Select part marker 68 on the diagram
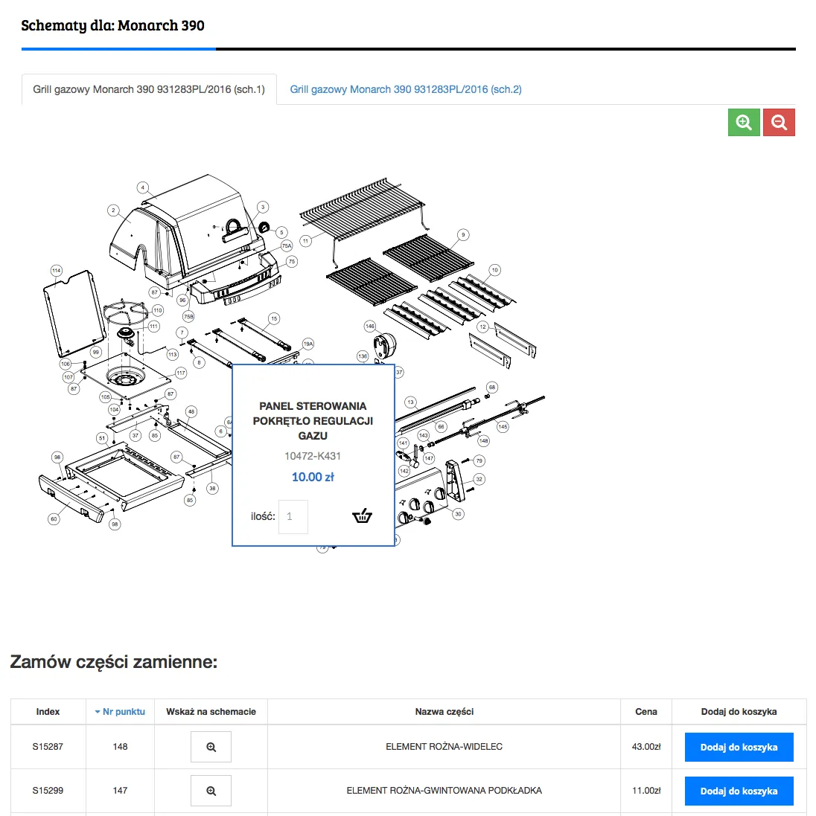This screenshot has width=816, height=816. click(x=492, y=388)
